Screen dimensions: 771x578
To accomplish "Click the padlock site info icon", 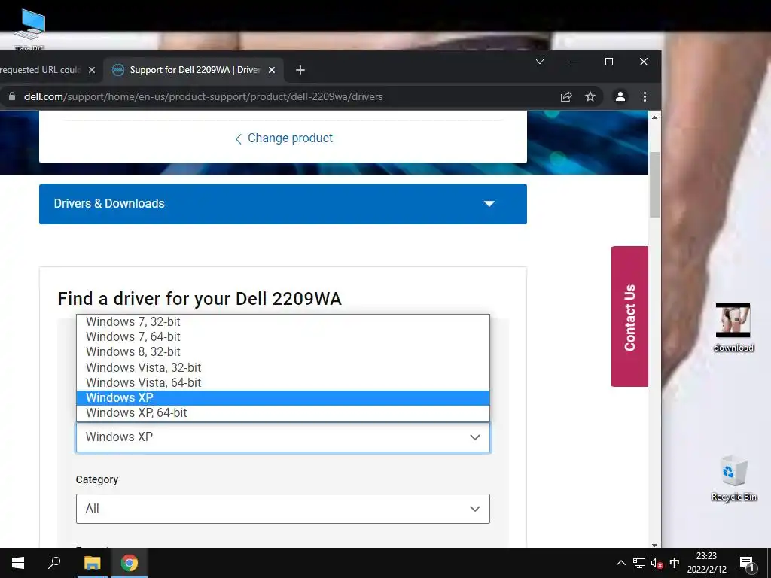I will [x=12, y=96].
